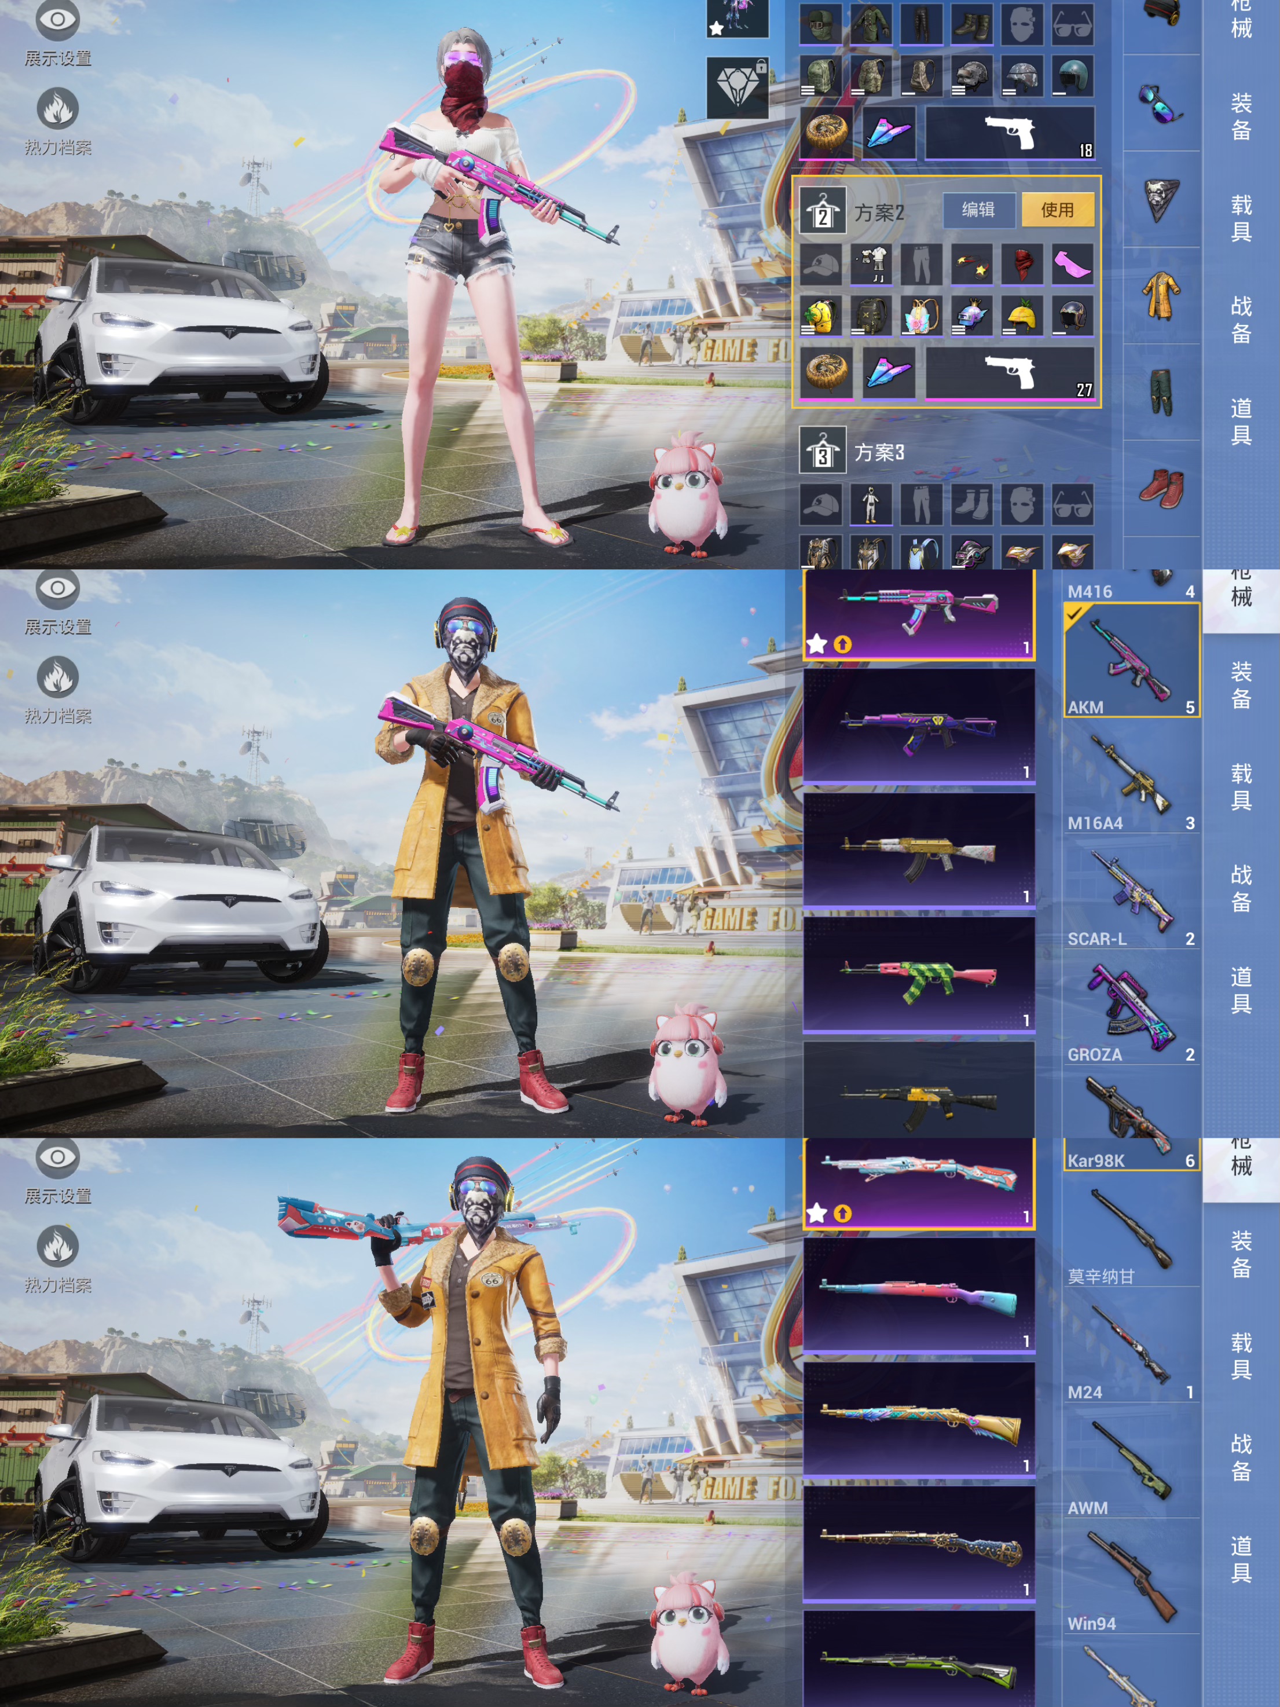Select the 方案2 hanger preset icon

(x=823, y=210)
